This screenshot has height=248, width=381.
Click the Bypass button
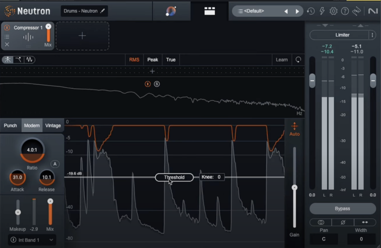click(x=342, y=209)
